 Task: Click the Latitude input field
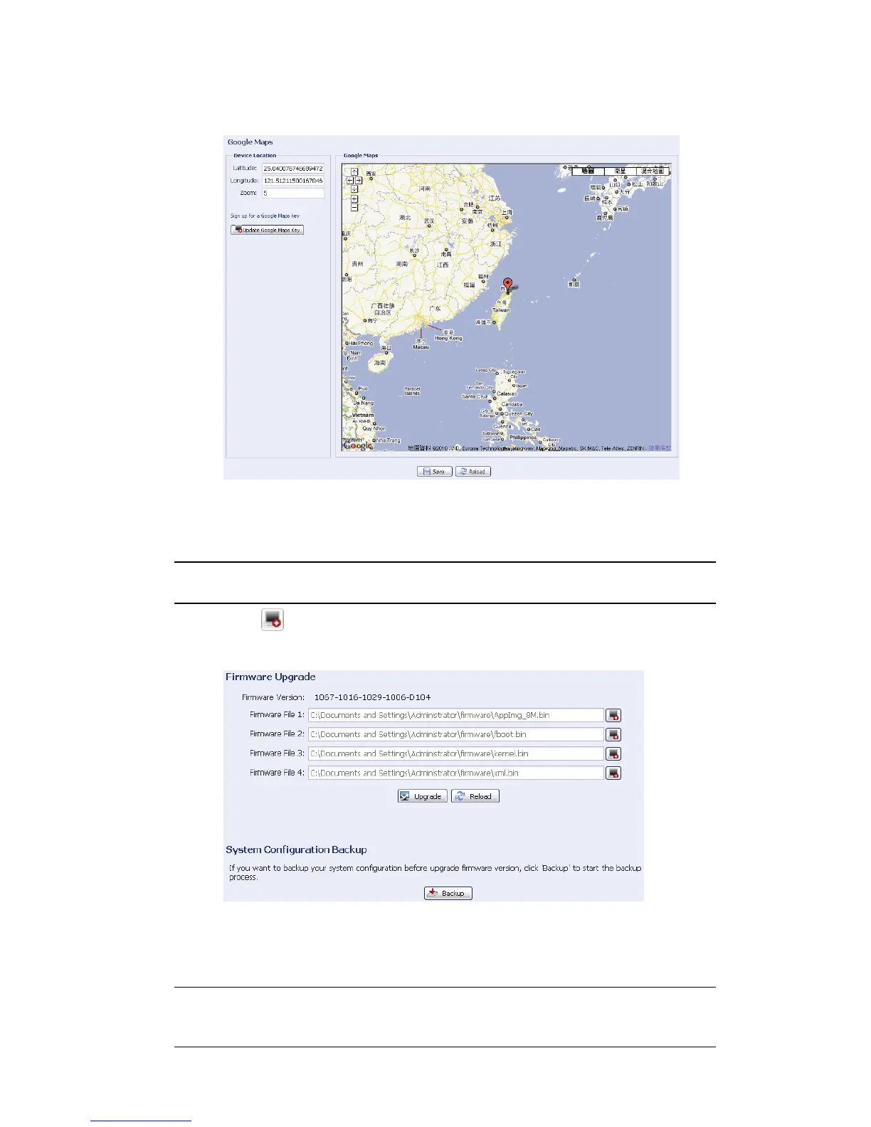(x=293, y=169)
